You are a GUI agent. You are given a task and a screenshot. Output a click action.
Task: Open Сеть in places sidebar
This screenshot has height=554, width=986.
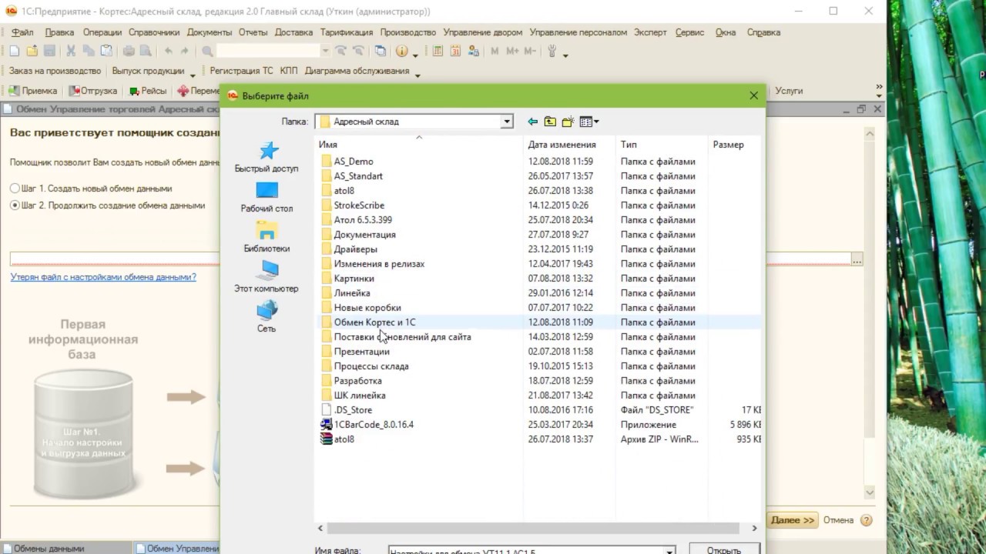(267, 317)
